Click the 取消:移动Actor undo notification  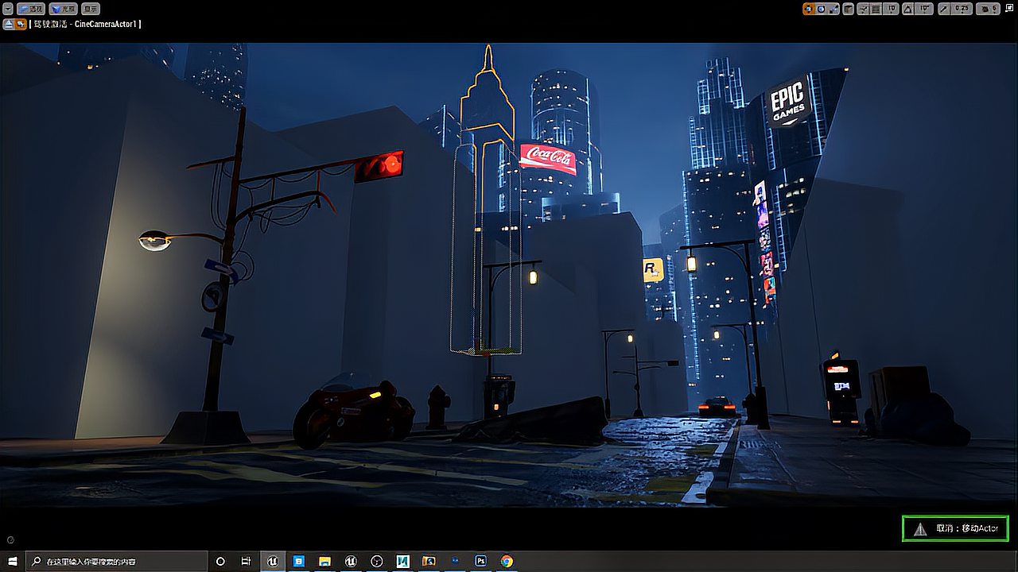pyautogui.click(x=955, y=528)
